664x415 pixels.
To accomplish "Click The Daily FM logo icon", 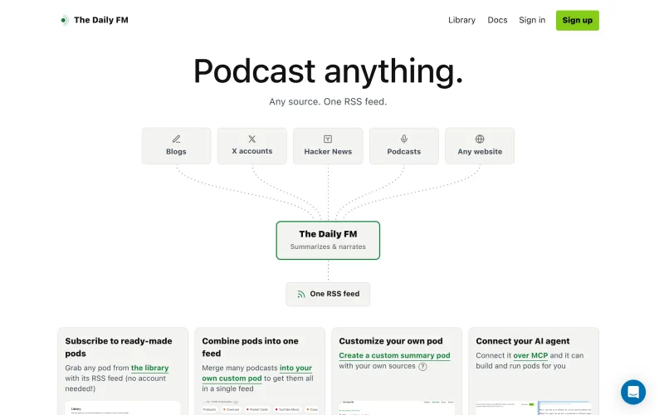I will pos(64,20).
